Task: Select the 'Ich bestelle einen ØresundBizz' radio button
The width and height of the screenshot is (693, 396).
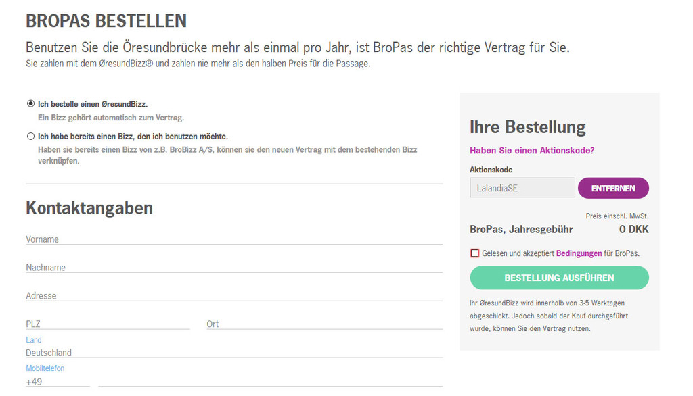Action: [30, 104]
